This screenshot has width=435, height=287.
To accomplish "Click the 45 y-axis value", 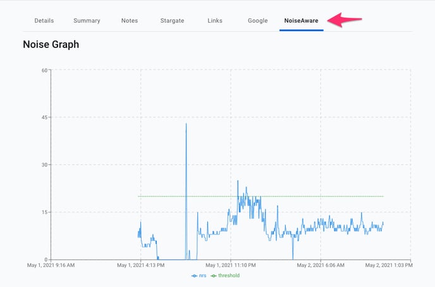I will click(44, 118).
